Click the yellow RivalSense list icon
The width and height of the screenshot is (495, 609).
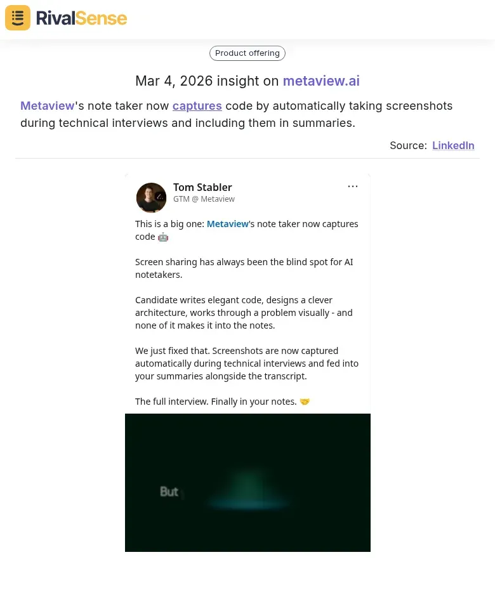tap(17, 17)
